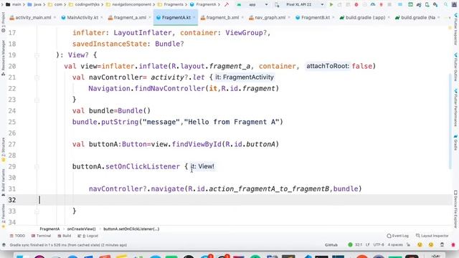Open the Terminal tool window
The height and width of the screenshot is (258, 459).
(41, 236)
